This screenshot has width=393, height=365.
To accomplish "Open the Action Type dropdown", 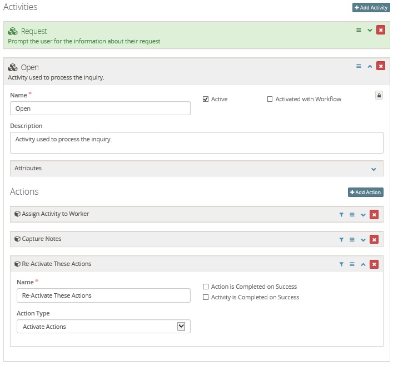I will click(x=103, y=327).
